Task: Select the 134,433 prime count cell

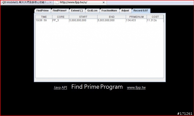Action: [136, 20]
